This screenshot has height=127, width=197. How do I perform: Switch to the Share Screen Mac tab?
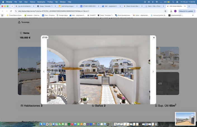(x=133, y=6)
